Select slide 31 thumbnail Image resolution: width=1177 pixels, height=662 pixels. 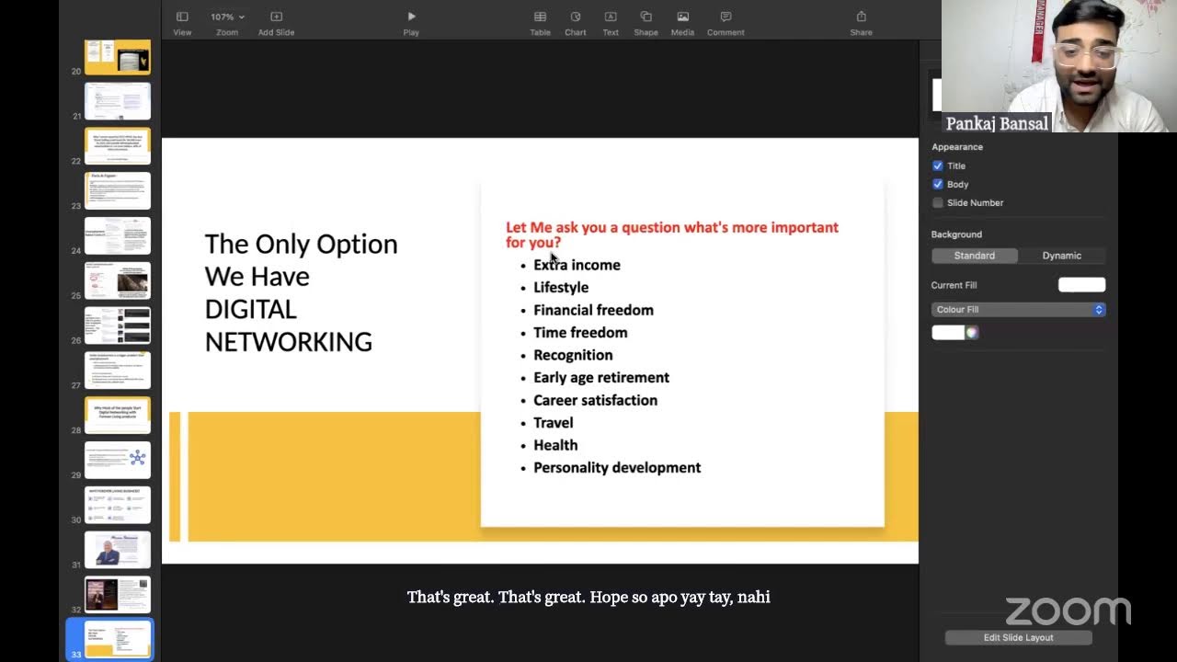(118, 550)
